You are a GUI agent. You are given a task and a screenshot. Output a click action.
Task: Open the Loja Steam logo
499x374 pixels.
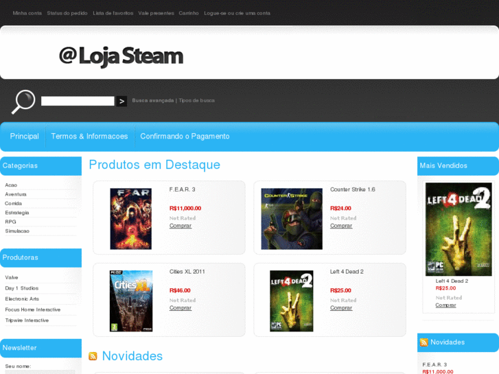[x=121, y=56]
